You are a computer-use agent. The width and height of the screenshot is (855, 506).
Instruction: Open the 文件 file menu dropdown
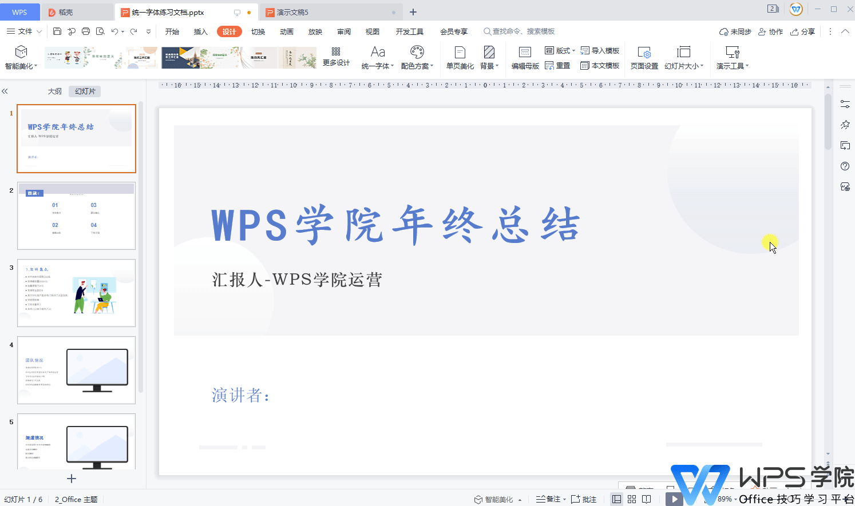point(24,31)
